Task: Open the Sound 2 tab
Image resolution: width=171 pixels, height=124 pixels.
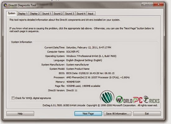Action: coord(58,14)
